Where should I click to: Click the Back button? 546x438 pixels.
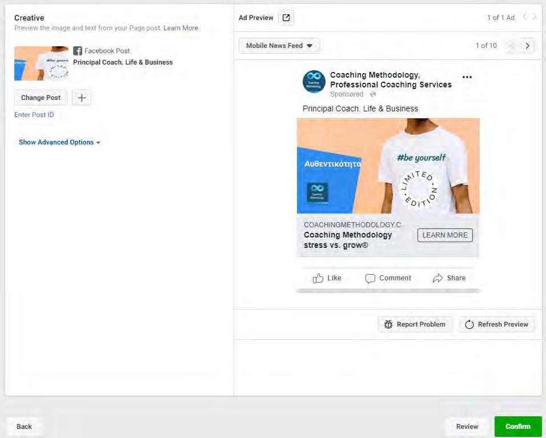coord(24,427)
